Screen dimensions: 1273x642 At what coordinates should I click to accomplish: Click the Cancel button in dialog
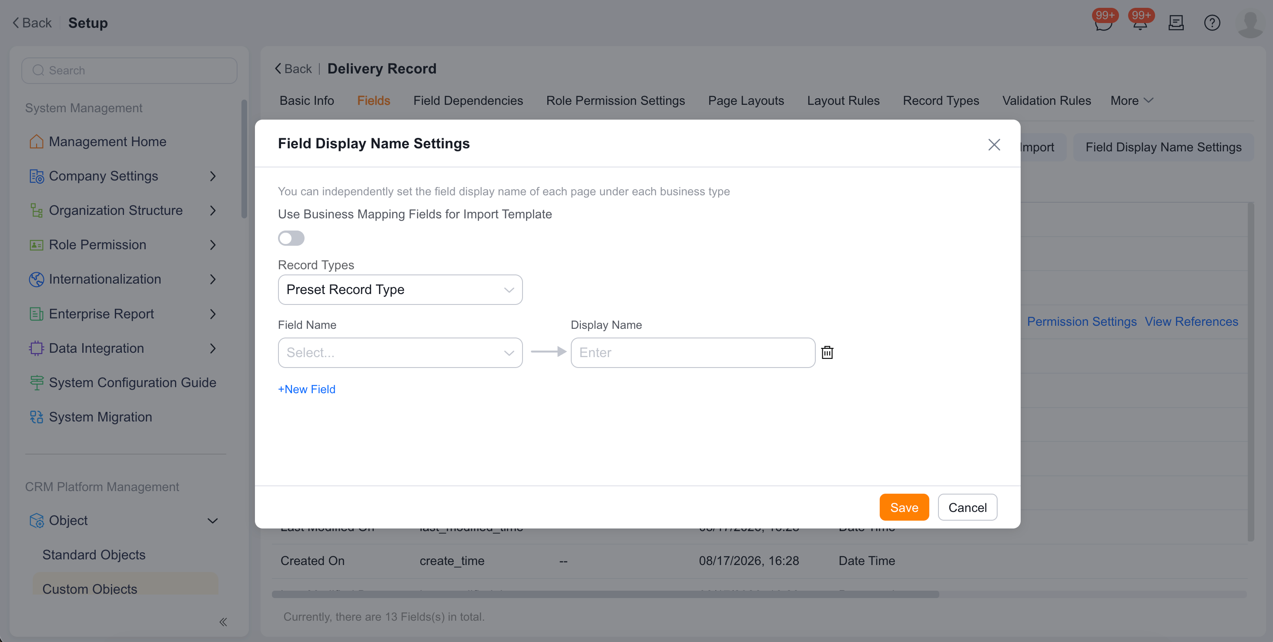[x=967, y=507]
